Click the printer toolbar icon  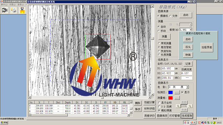click(14, 10)
